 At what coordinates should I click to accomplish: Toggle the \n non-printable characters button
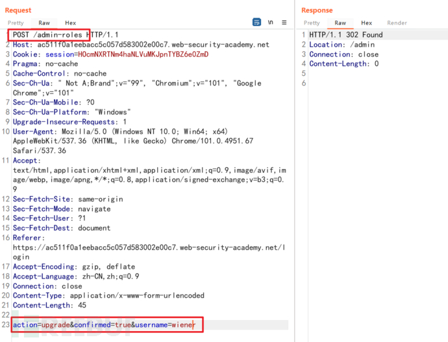[270, 22]
